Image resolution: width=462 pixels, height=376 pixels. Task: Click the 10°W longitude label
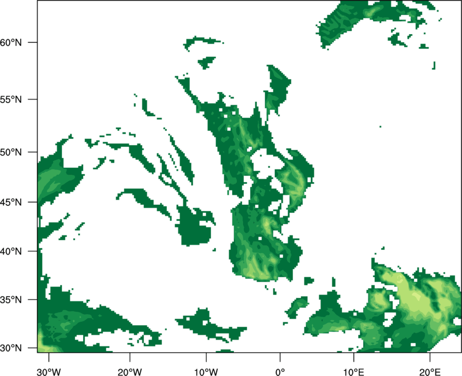206,372
